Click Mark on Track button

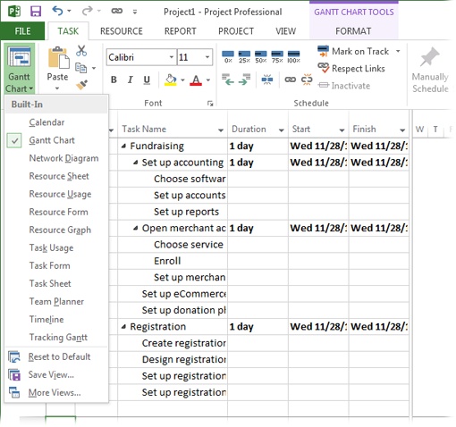click(353, 51)
